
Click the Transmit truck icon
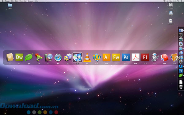68,57
